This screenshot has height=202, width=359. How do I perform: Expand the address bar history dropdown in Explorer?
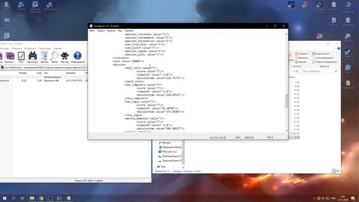[x=294, y=71]
